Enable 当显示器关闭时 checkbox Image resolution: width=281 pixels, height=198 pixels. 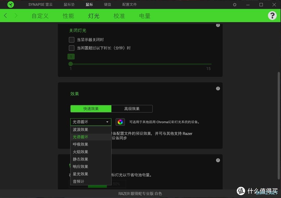(72, 40)
